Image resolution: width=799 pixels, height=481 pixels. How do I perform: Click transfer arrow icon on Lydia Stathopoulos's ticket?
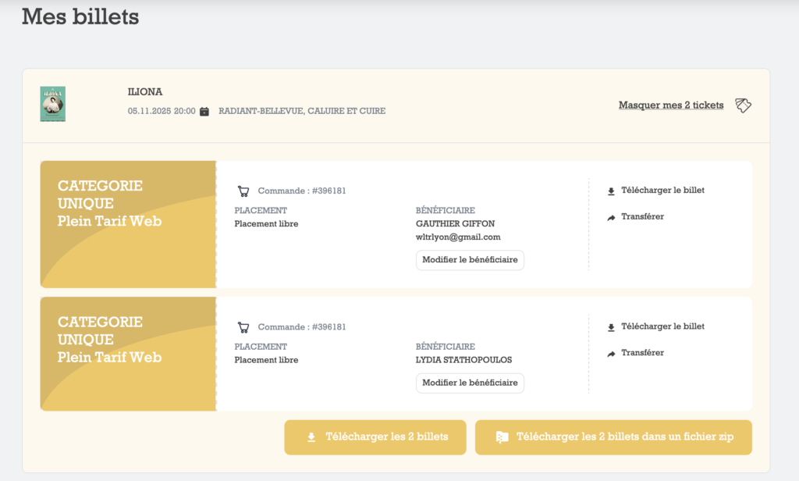click(x=611, y=354)
